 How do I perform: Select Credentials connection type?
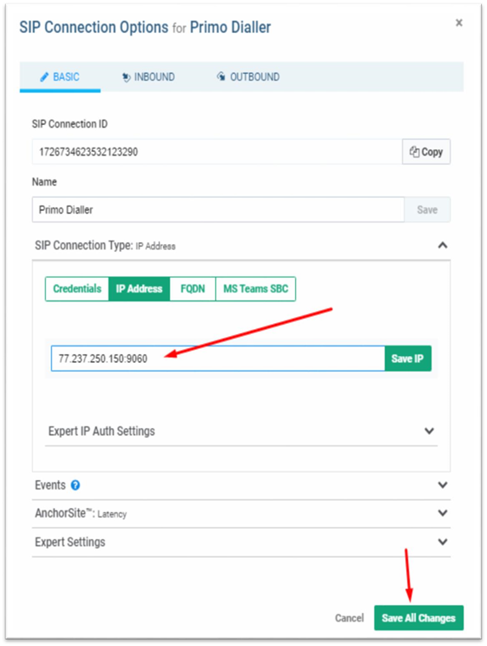[77, 289]
